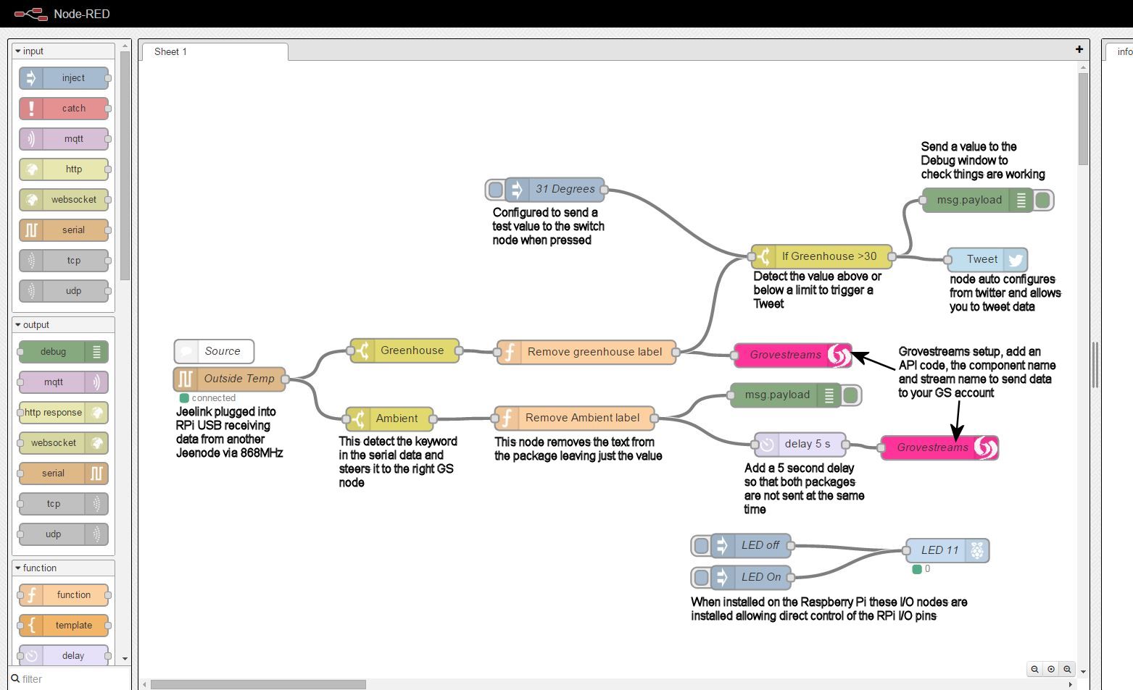The image size is (1133, 690).
Task: Switch to the Sheet 1 tab
Action: [x=170, y=51]
